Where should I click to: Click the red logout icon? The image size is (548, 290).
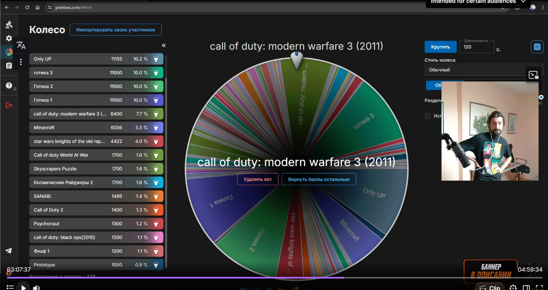click(x=9, y=105)
